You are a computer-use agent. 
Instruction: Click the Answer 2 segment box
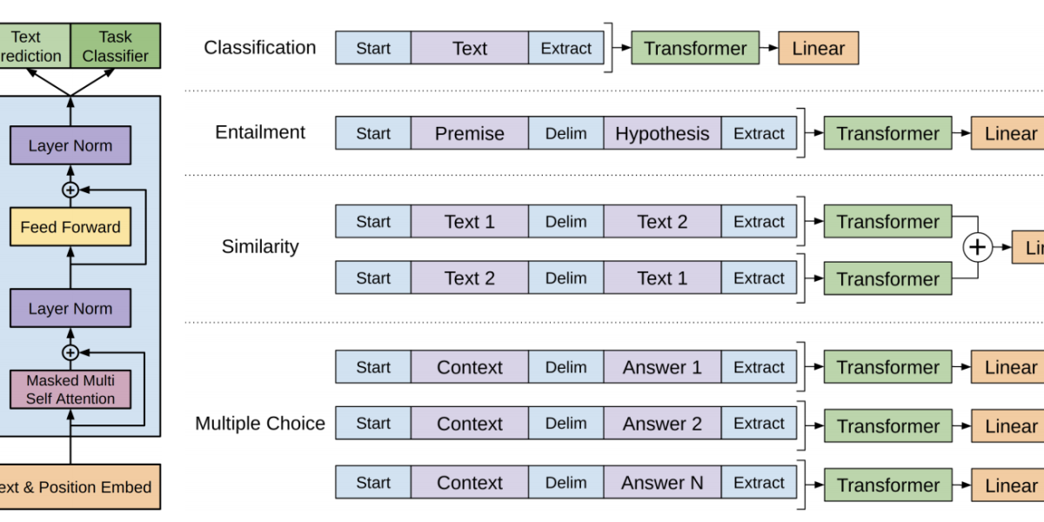662,424
